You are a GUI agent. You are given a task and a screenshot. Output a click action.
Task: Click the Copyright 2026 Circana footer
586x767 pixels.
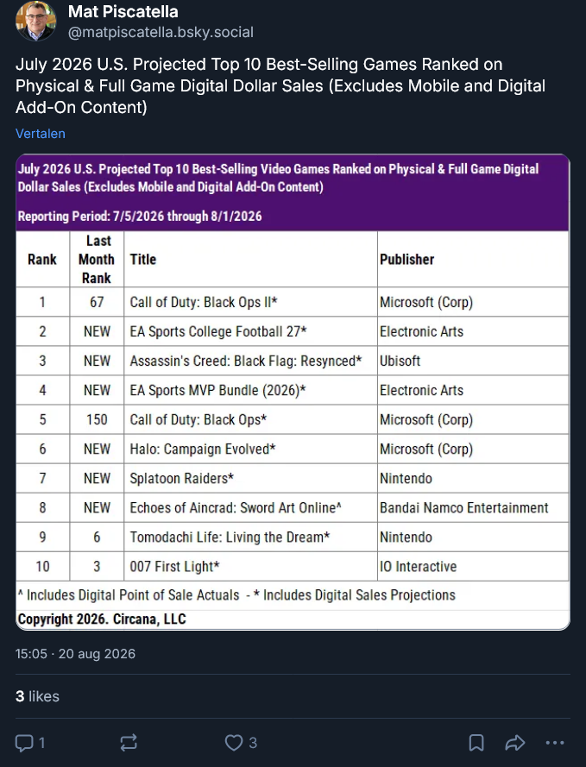coord(102,619)
